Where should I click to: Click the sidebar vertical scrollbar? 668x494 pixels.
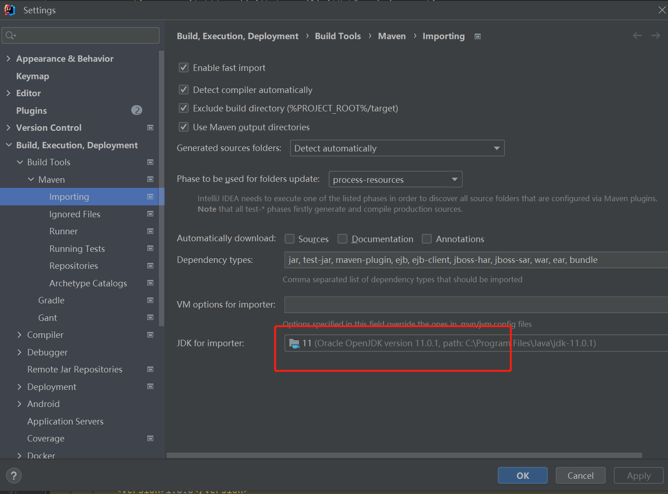click(161, 188)
